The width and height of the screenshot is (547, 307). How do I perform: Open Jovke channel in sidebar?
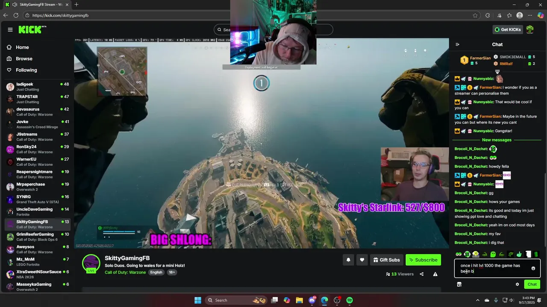click(38, 125)
